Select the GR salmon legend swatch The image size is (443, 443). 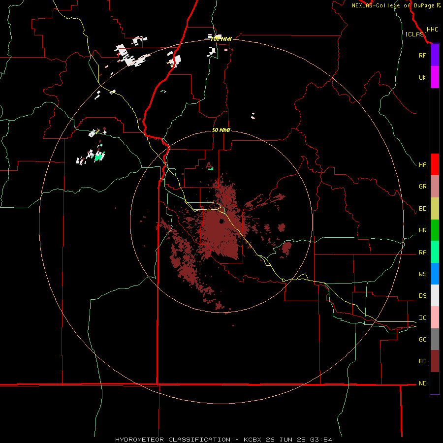click(435, 187)
